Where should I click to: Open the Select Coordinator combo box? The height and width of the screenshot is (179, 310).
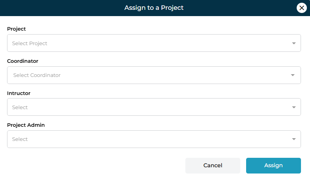(154, 75)
